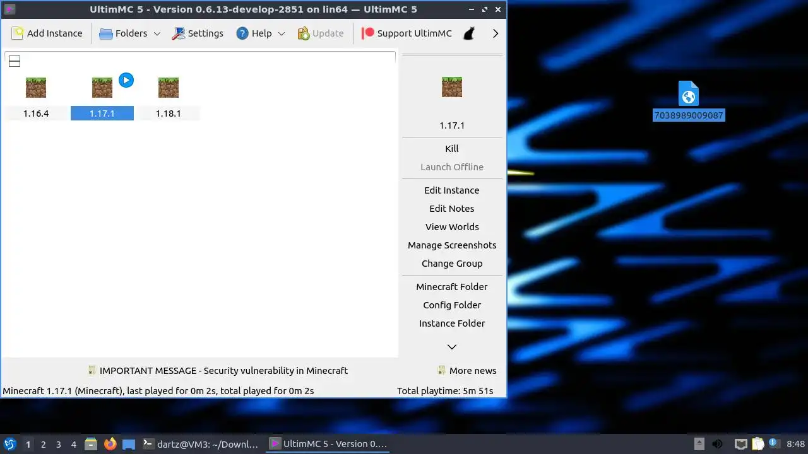The image size is (808, 454).
Task: Open Edit Notes for the instance
Action: 452,209
